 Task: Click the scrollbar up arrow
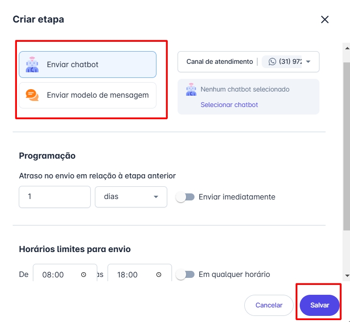pos(347,47)
